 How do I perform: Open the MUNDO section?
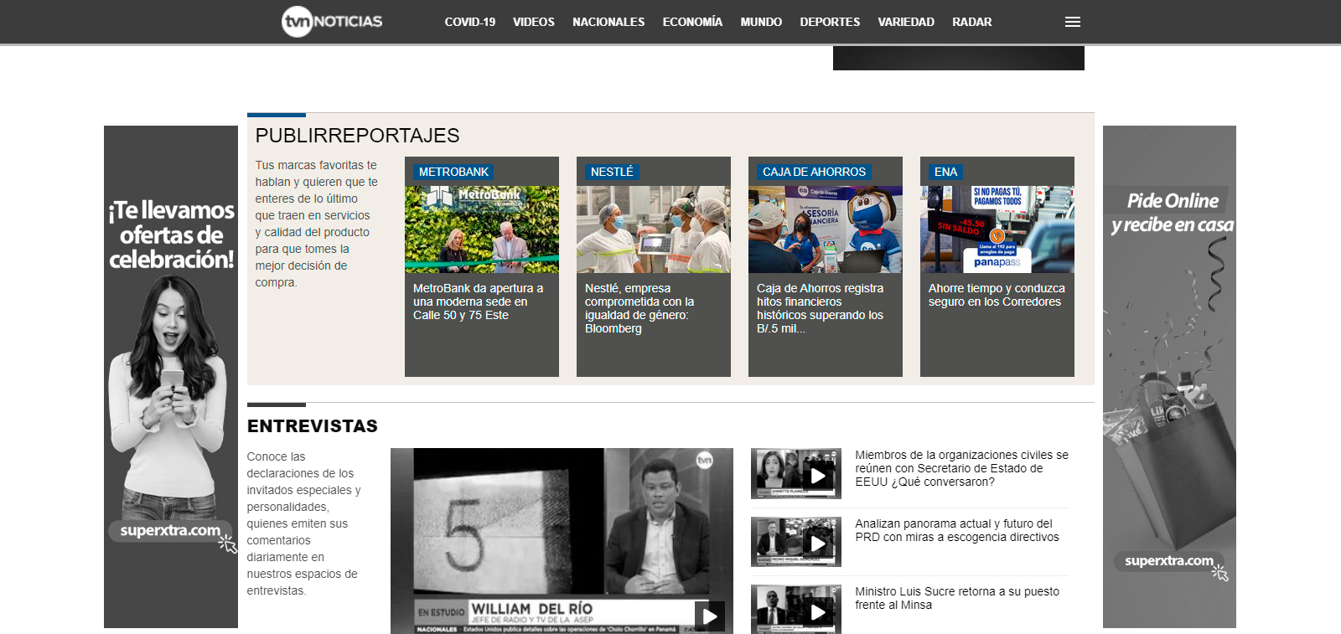(x=761, y=22)
